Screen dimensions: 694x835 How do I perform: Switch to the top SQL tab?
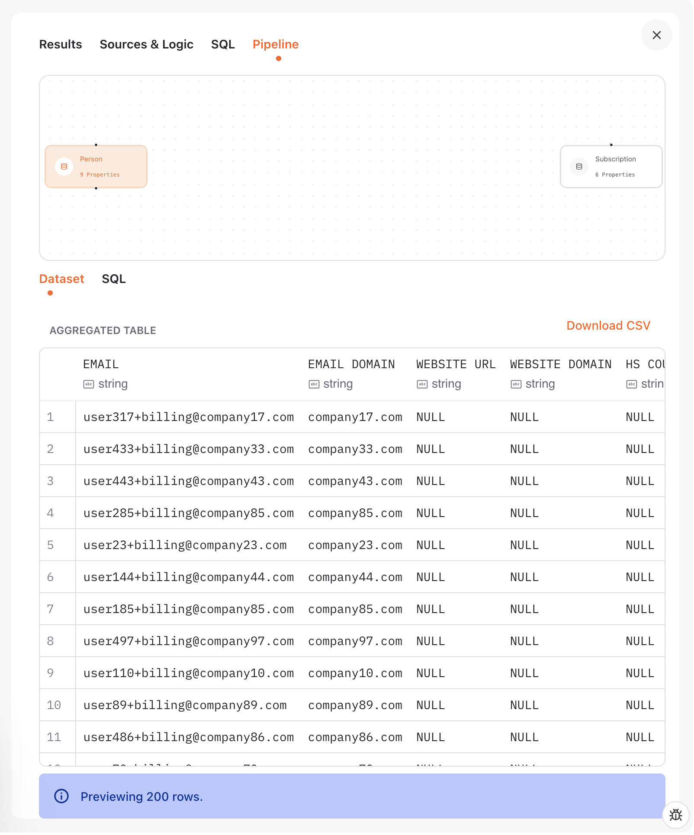(223, 44)
